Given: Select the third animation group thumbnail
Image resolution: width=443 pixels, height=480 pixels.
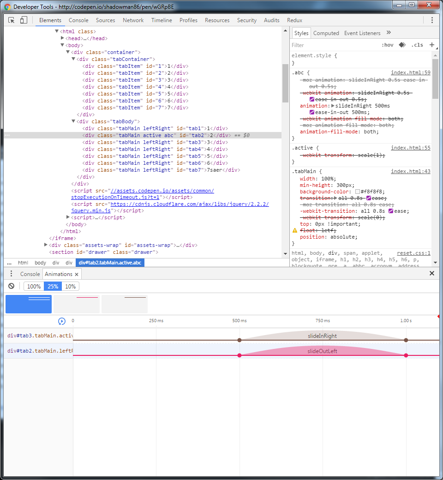Looking at the screenshot, I should (x=124, y=304).
